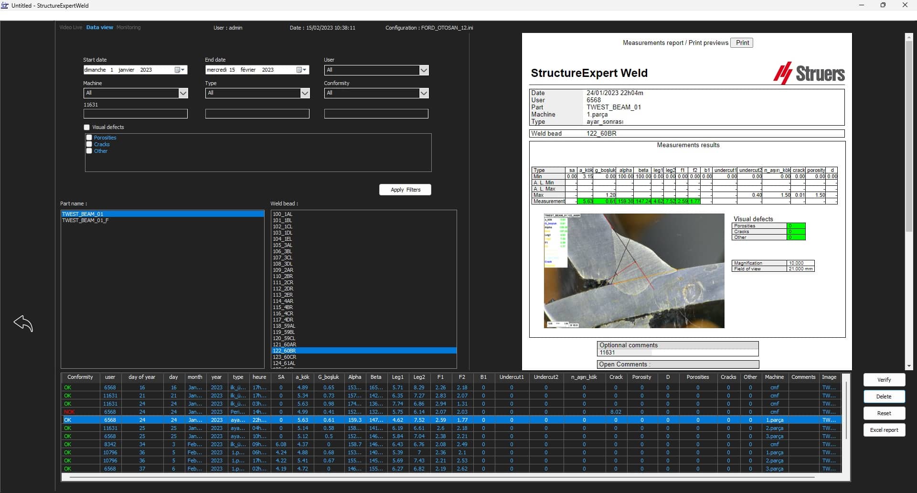Expand the Machine dropdown
Viewport: 917px width, 493px height.
pos(183,93)
